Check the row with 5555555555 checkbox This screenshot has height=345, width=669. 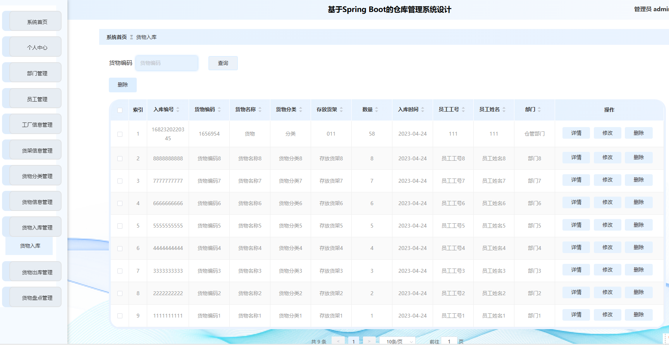tap(120, 226)
